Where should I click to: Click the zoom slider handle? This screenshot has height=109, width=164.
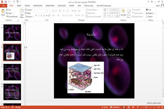click(146, 107)
